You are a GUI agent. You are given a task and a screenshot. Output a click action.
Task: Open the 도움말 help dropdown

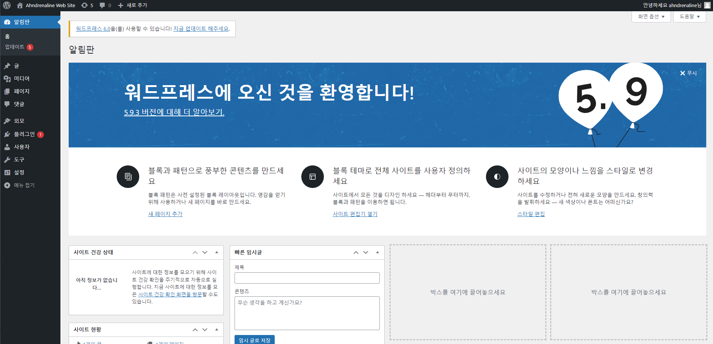pyautogui.click(x=690, y=17)
